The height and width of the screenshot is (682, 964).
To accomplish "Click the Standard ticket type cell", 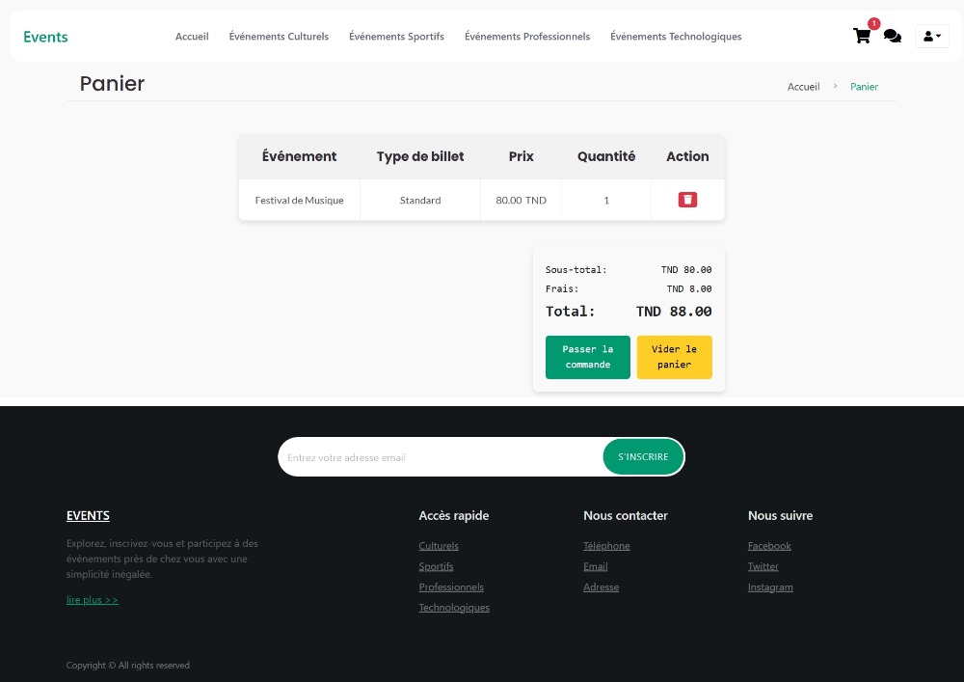I will pyautogui.click(x=420, y=200).
